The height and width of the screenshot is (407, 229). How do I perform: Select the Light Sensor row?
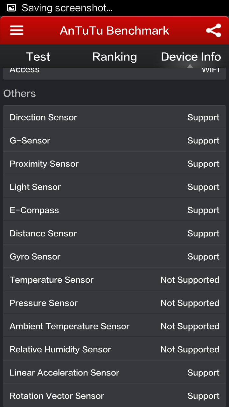[x=114, y=187]
